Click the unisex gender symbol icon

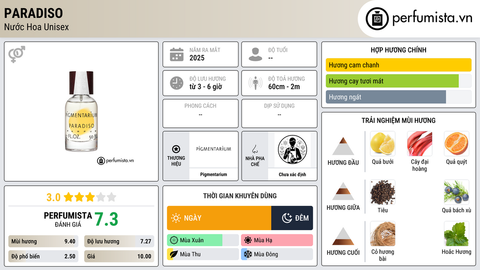click(16, 54)
